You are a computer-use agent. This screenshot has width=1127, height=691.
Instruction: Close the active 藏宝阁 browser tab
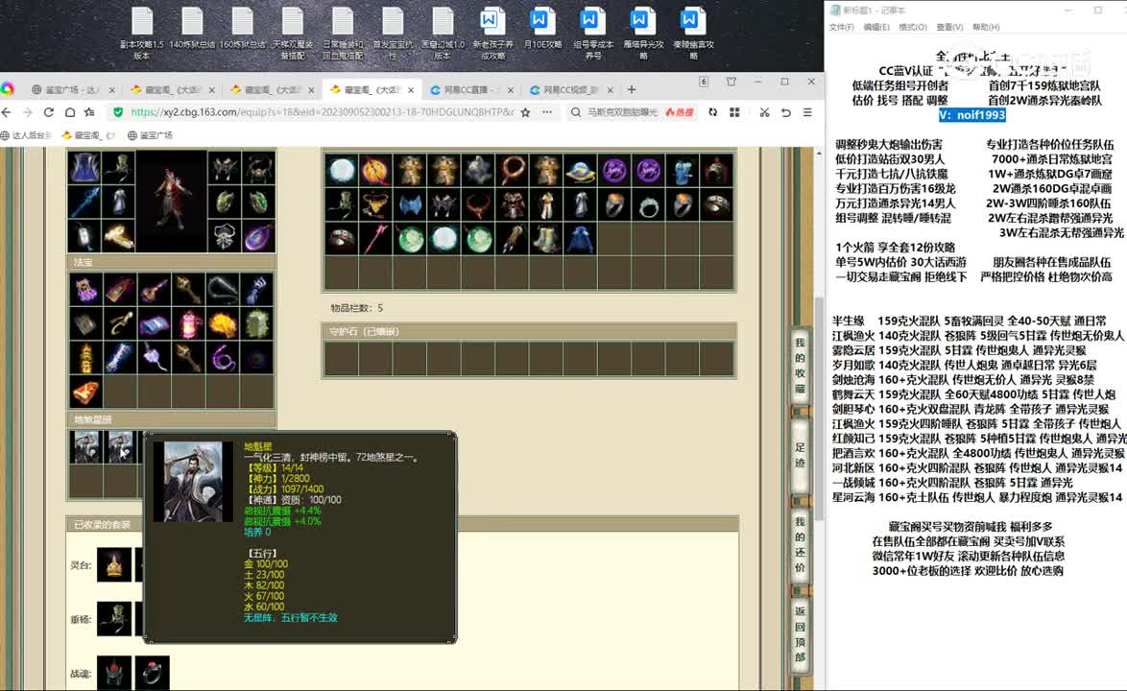pos(411,90)
